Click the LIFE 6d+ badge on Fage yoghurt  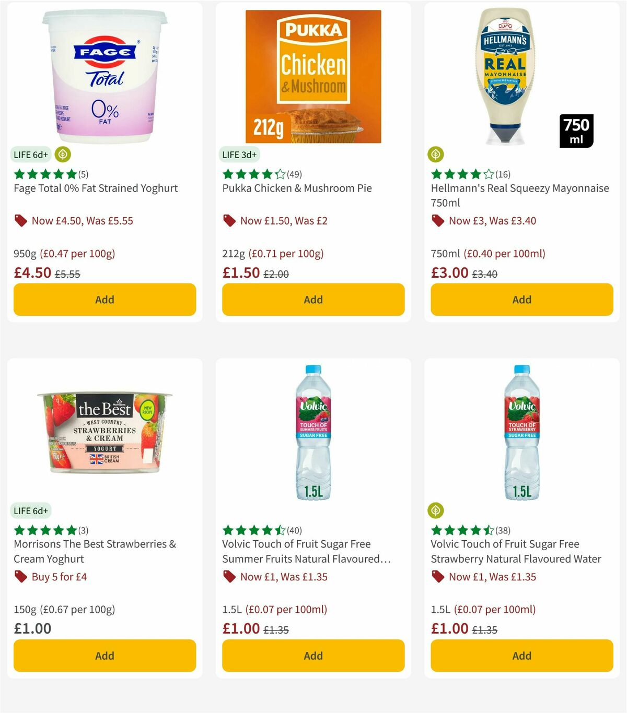[x=30, y=155]
